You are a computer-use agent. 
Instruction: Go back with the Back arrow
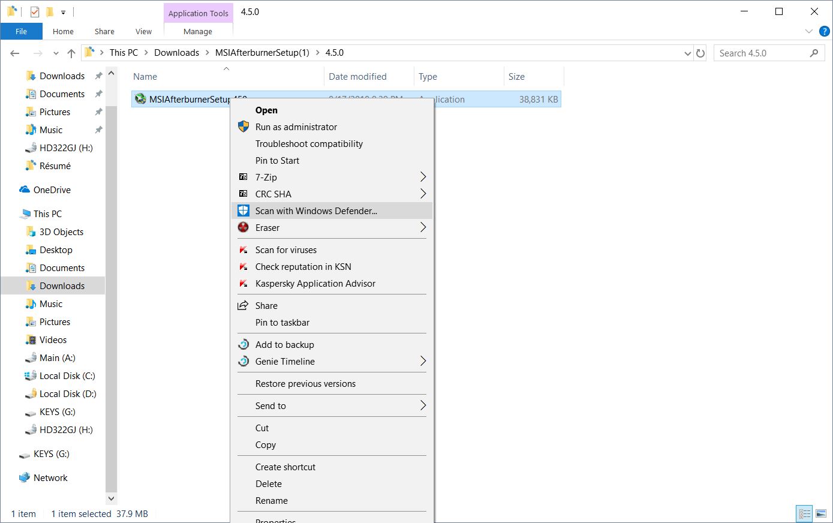(15, 53)
